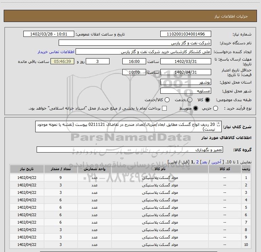This screenshot has height=252, width=261.
Task: Click the price validity time field 10:00
Action: pos(134,72)
